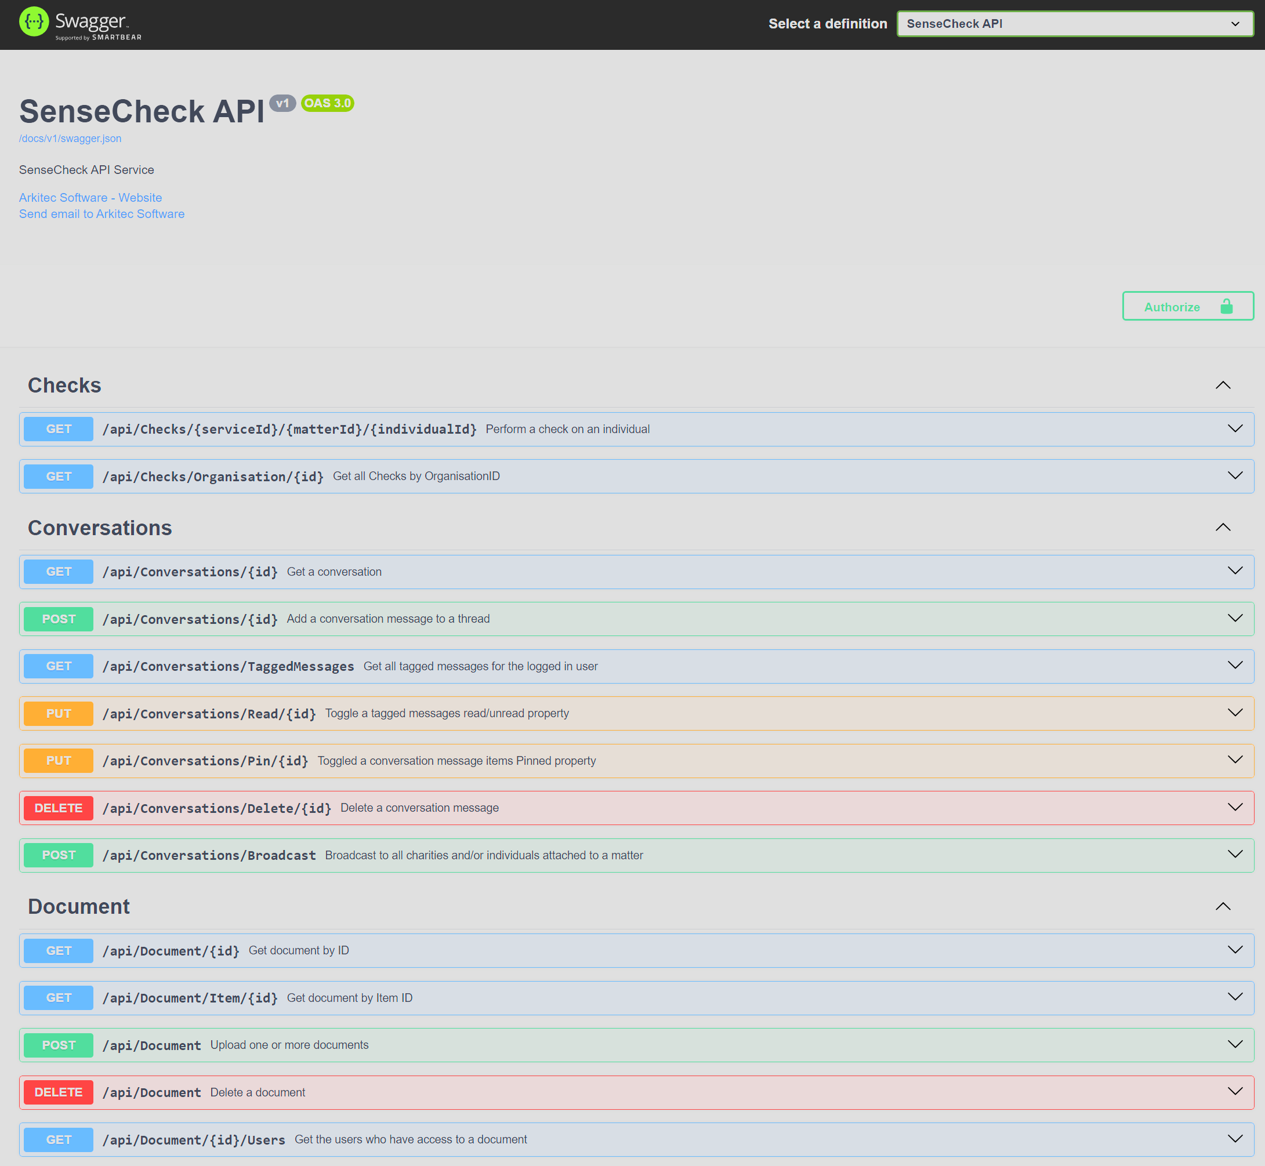Click GET badge for Checks/Organisation/{id}
Viewport: 1265px width, 1166px height.
coord(59,477)
